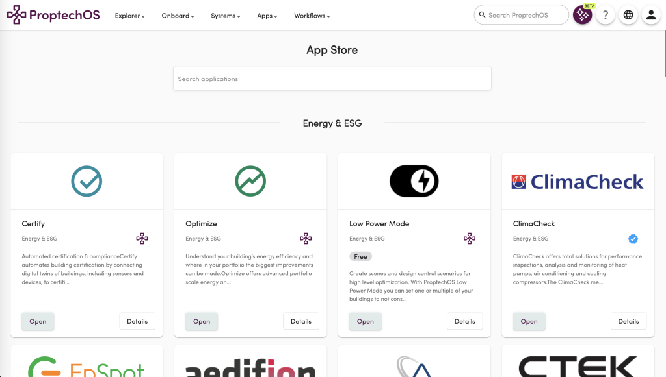
Task: Open the language globe icon
Action: 628,16
